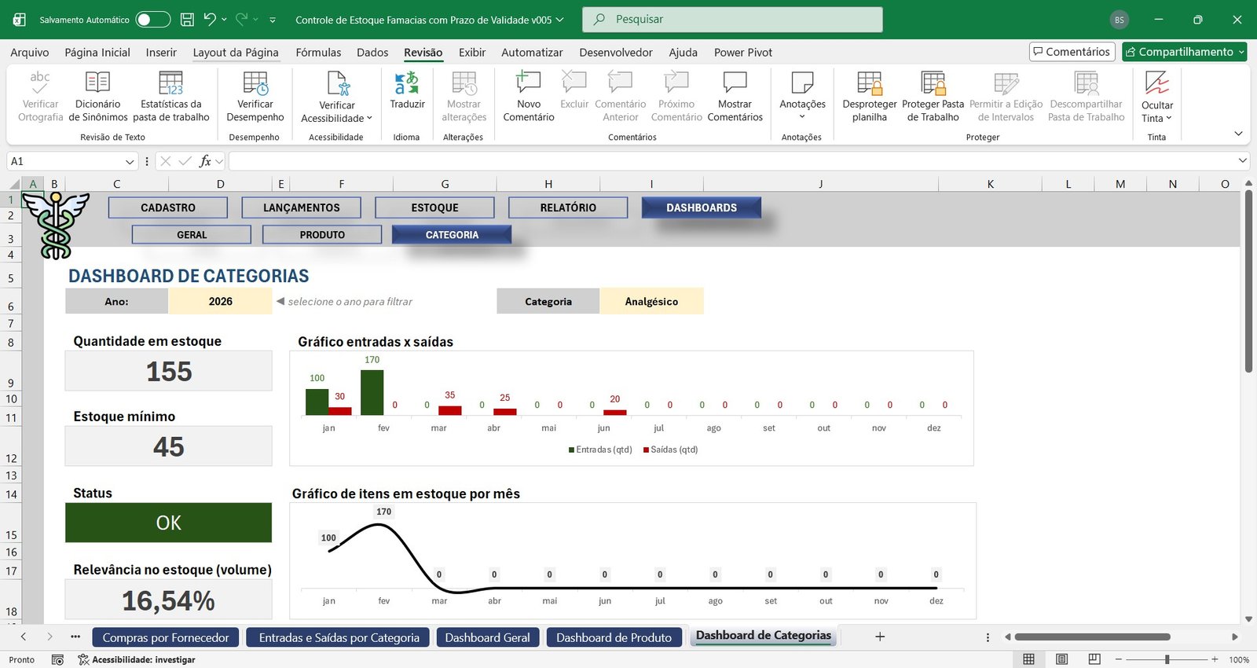Click the macro recording status bar icon
The height and width of the screenshot is (668, 1257).
point(57,659)
